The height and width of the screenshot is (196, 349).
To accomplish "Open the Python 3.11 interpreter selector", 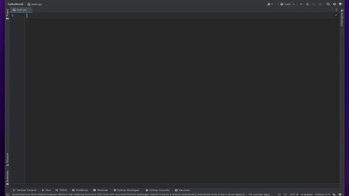I will [x=322, y=194].
